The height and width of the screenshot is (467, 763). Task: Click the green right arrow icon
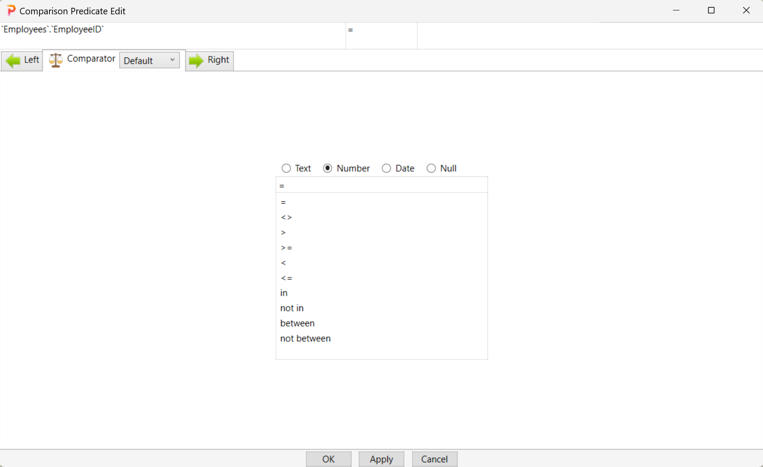pos(196,60)
